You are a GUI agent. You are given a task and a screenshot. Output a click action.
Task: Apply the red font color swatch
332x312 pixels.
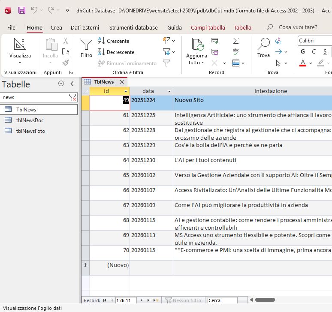pos(303,63)
